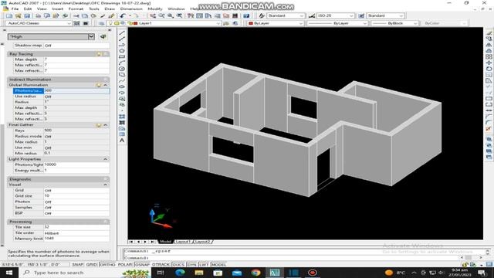This screenshot has height=278, width=494.
Task: Toggle DYN input in the status bar
Action: click(192, 264)
